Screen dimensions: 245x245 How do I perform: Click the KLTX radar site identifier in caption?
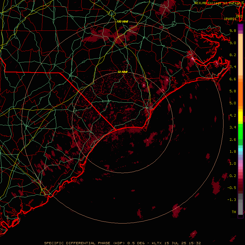157,243
